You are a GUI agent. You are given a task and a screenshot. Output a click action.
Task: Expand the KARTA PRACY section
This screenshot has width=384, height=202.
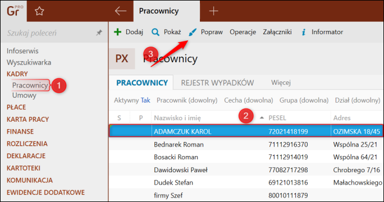click(28, 120)
